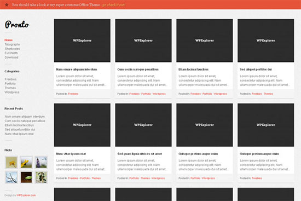Click the Download menu item

pos(11,58)
